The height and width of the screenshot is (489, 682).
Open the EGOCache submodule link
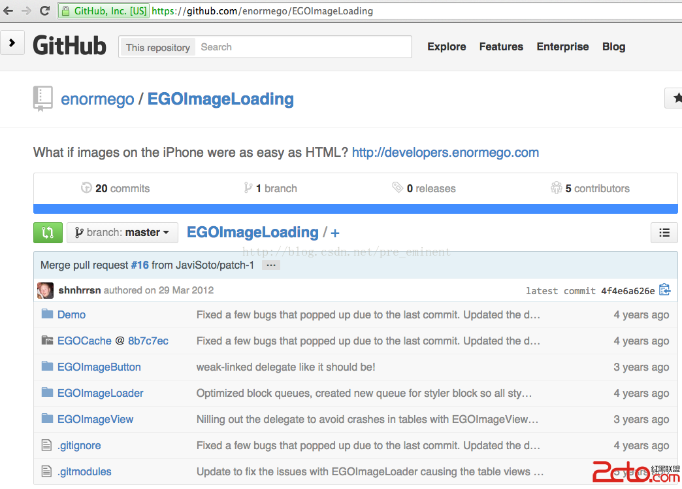84,341
